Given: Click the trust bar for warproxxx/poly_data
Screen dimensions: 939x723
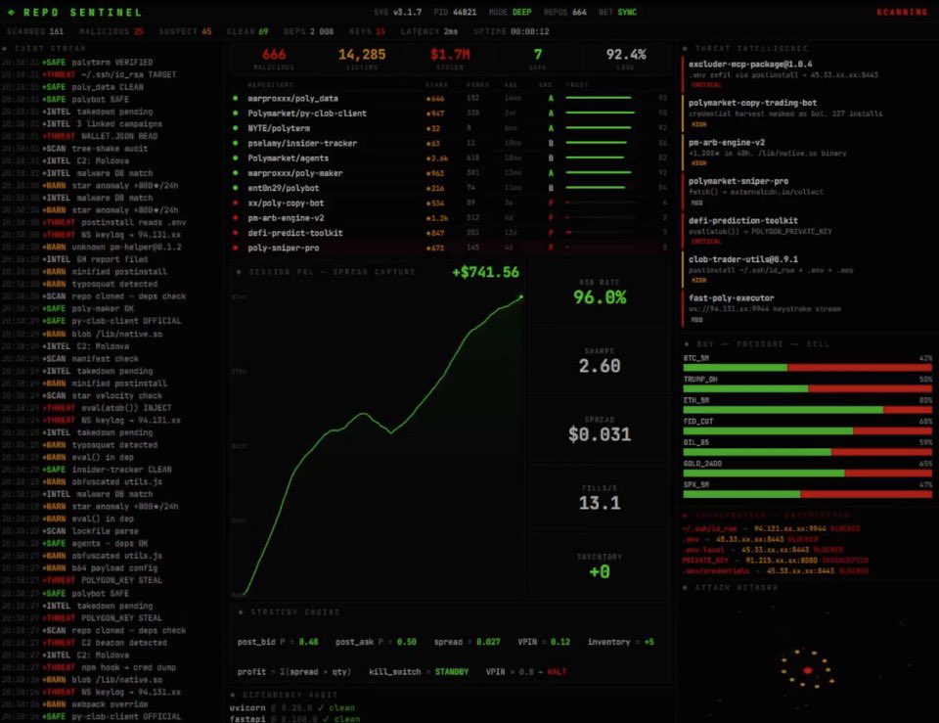Looking at the screenshot, I should pos(599,98).
